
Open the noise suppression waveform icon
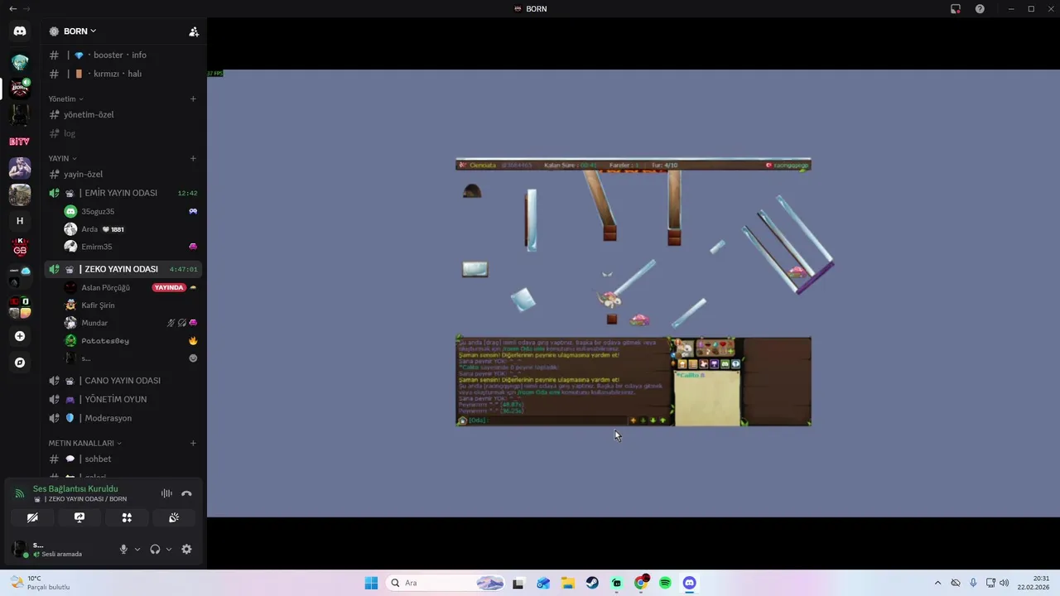point(166,493)
